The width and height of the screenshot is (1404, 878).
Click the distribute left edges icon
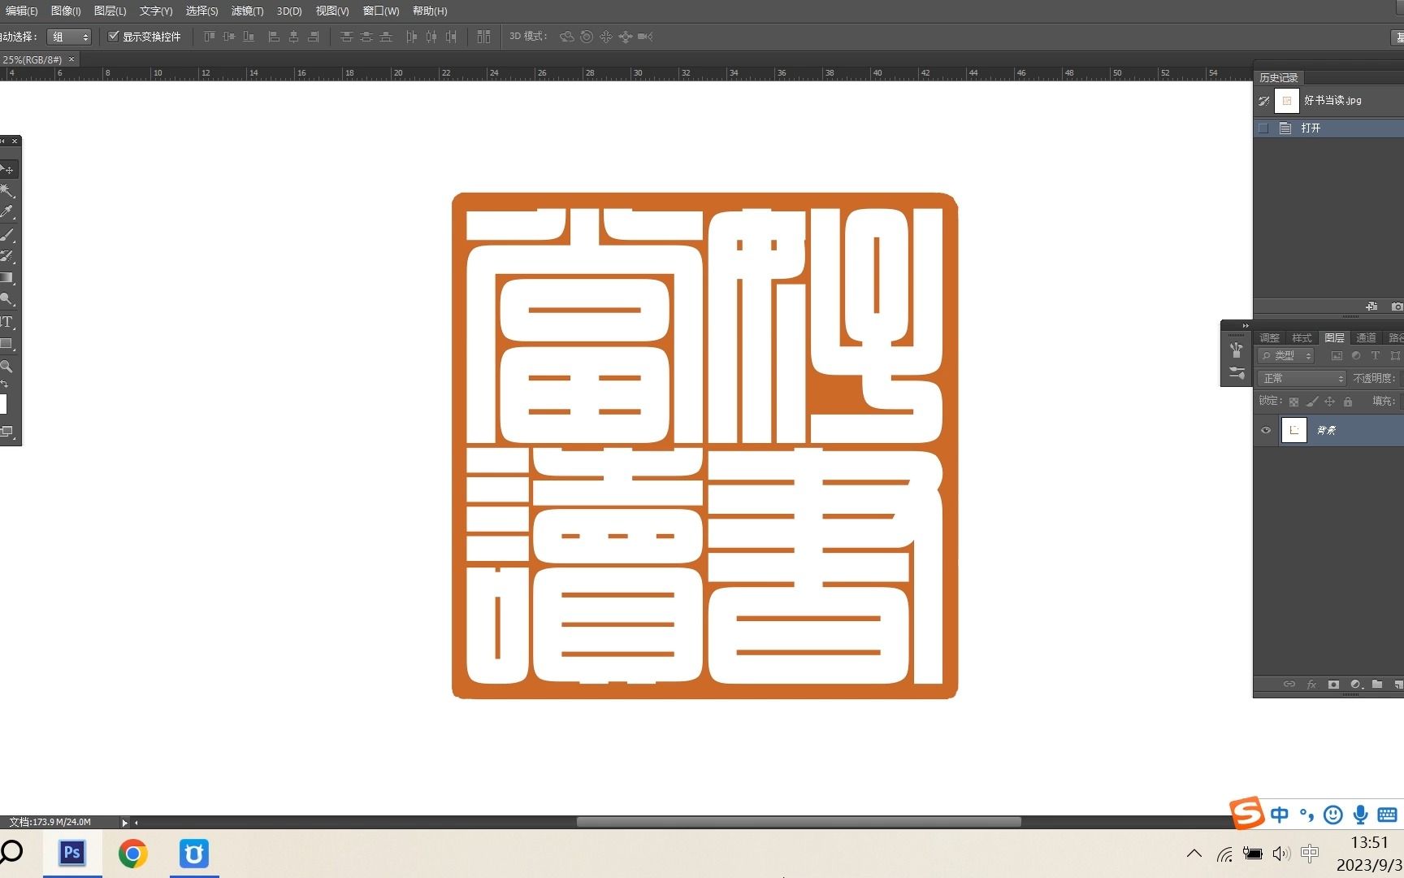click(x=411, y=37)
